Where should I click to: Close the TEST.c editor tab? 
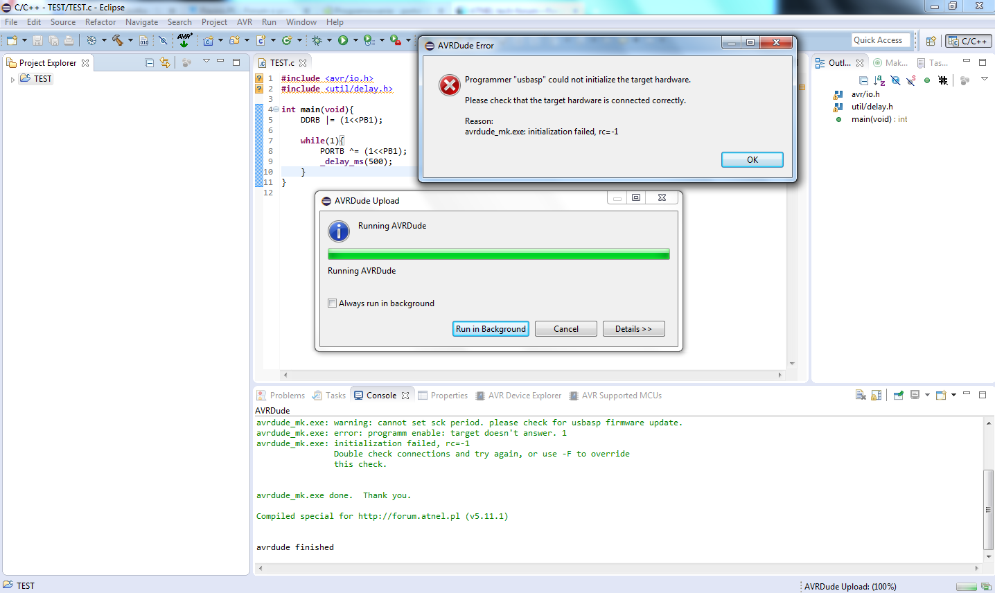(303, 63)
